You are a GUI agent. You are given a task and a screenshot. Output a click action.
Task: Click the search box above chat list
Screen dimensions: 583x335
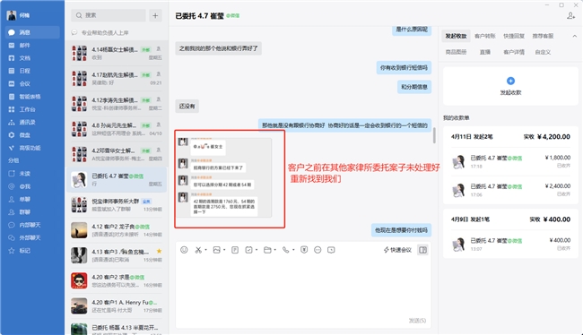(x=109, y=15)
